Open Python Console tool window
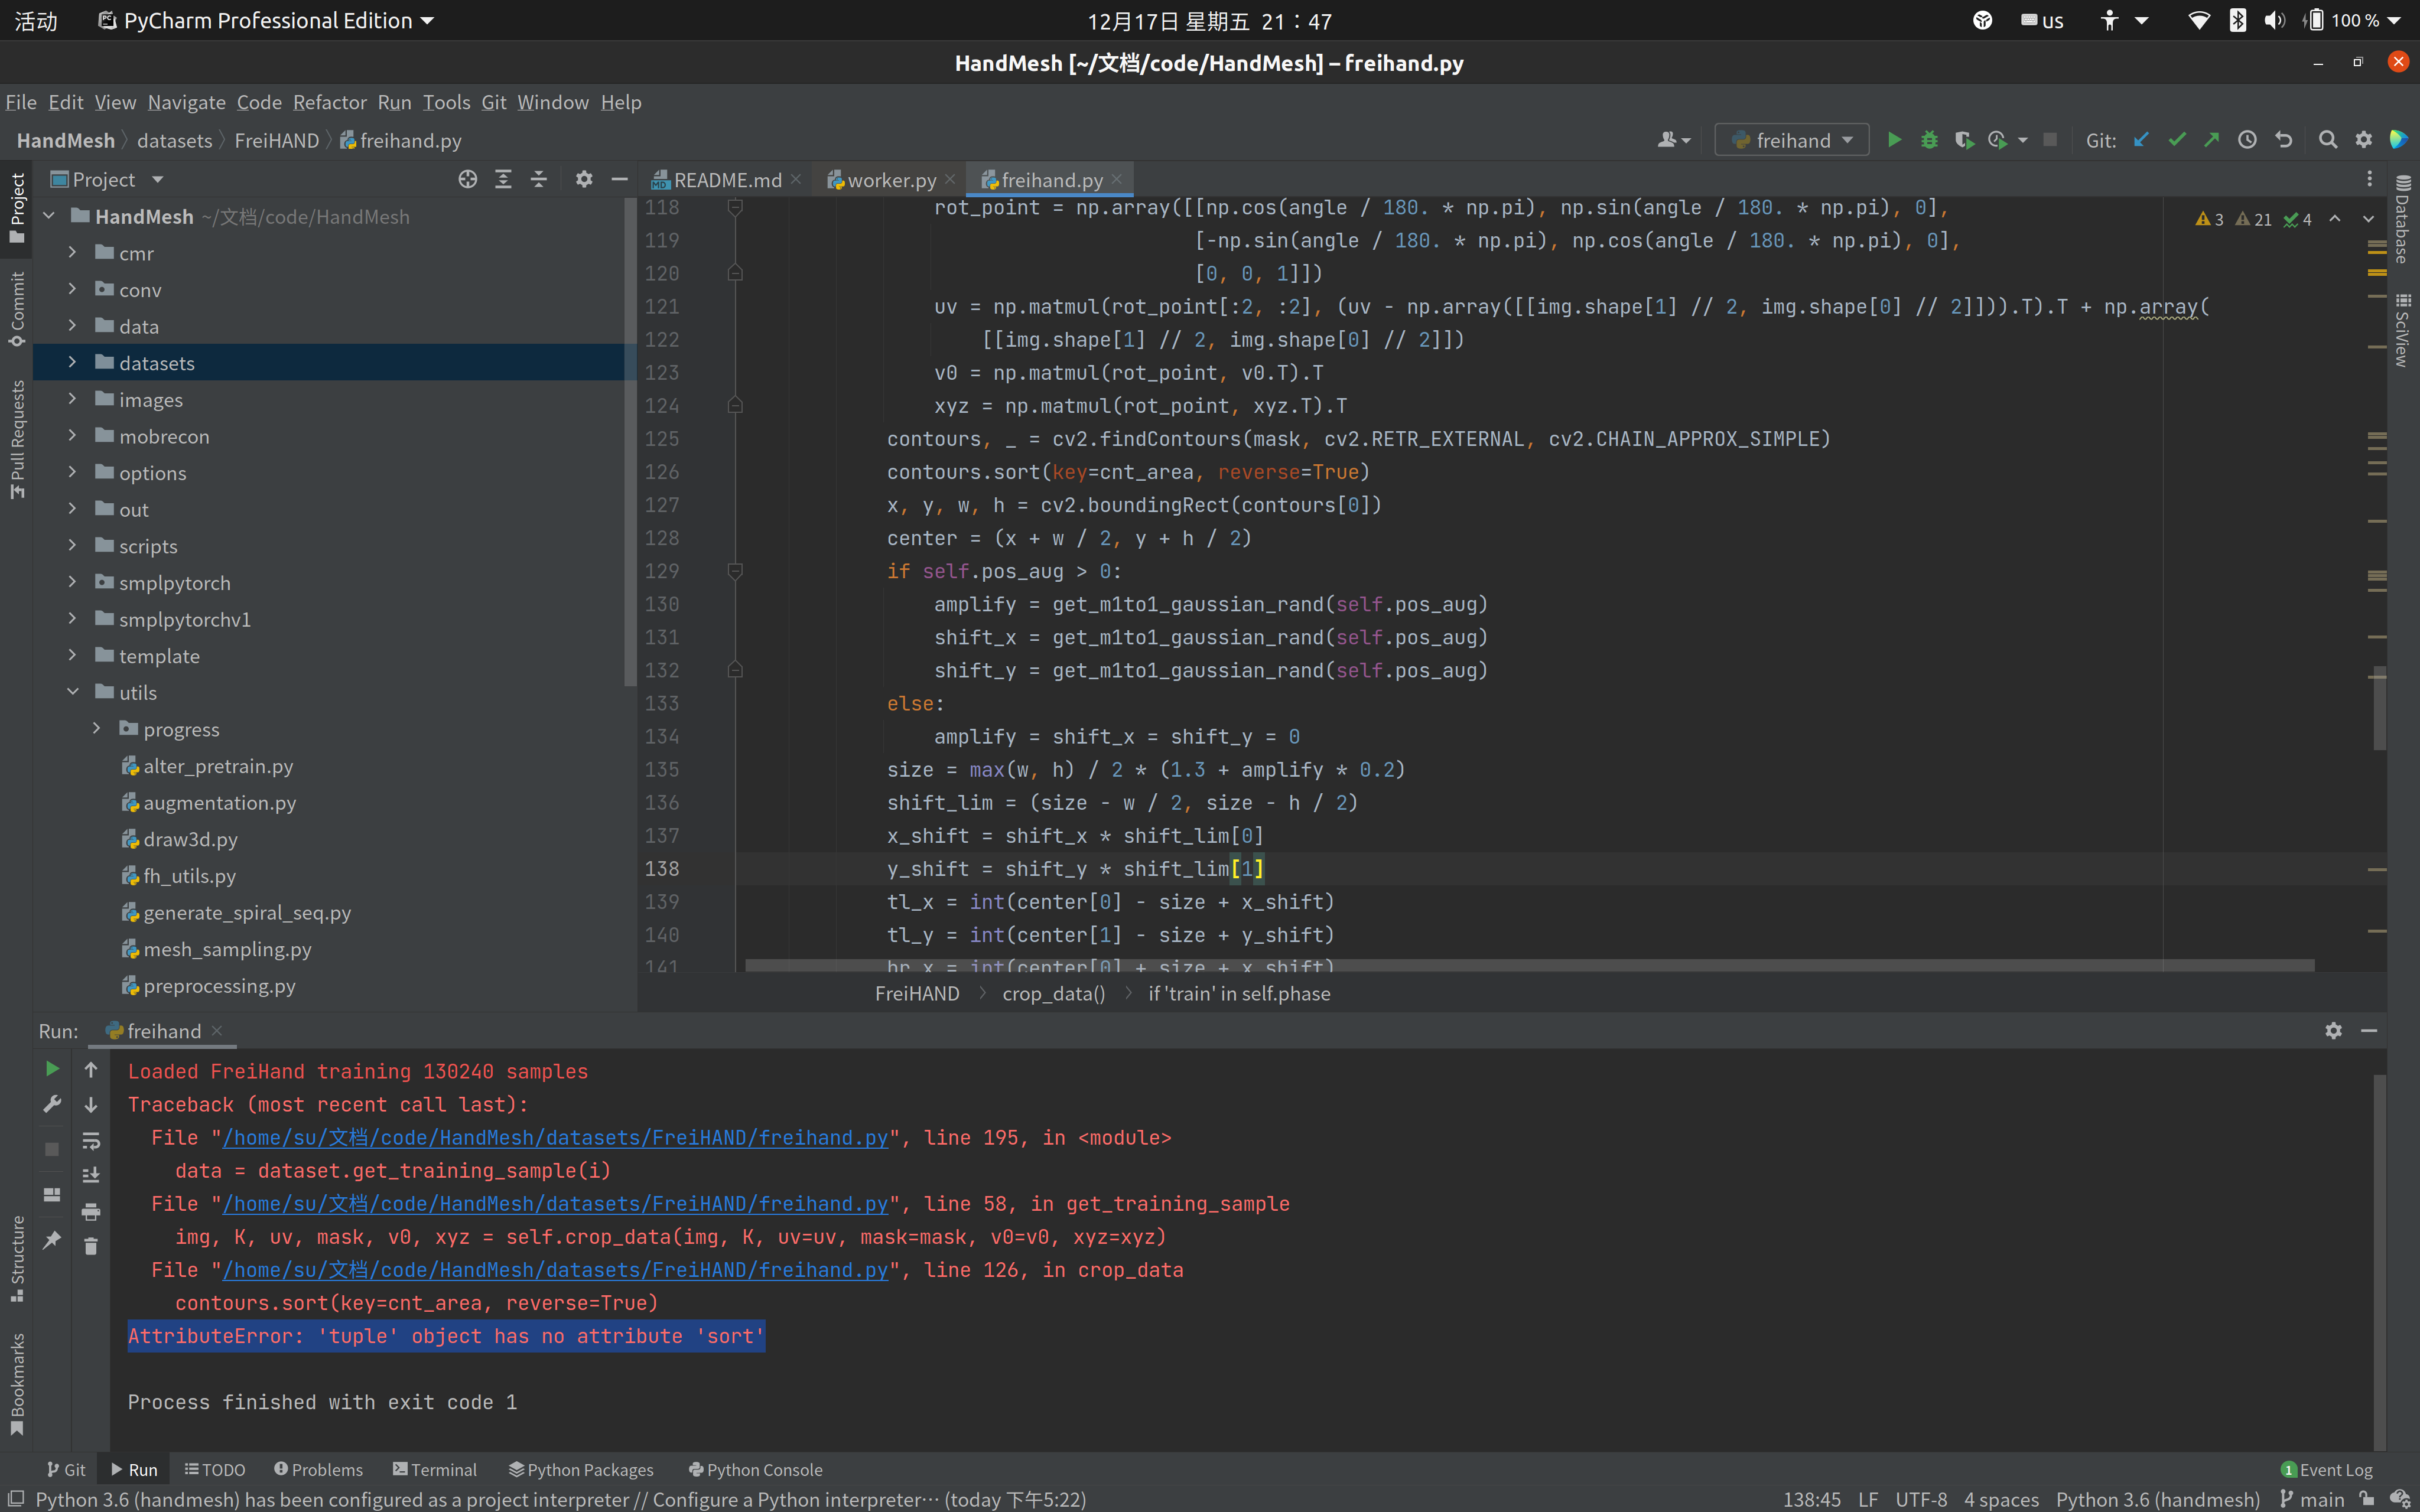The image size is (2420, 1512). coord(755,1469)
